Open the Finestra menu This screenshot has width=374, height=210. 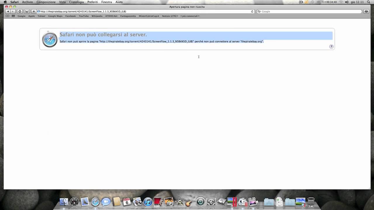point(107,2)
